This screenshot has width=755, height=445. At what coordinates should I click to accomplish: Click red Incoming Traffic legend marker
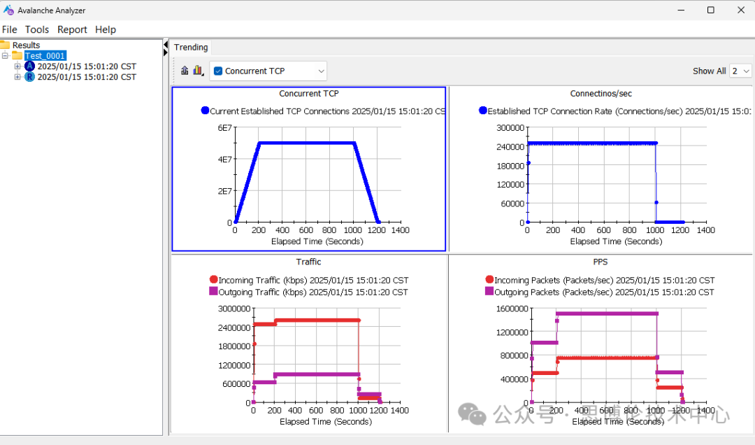tap(214, 279)
